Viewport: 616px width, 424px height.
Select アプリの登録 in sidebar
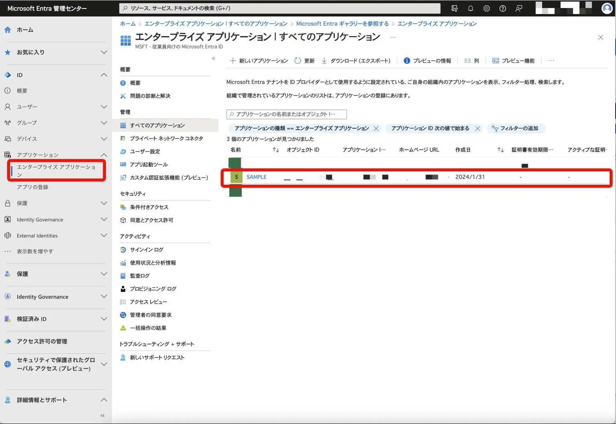click(32, 187)
